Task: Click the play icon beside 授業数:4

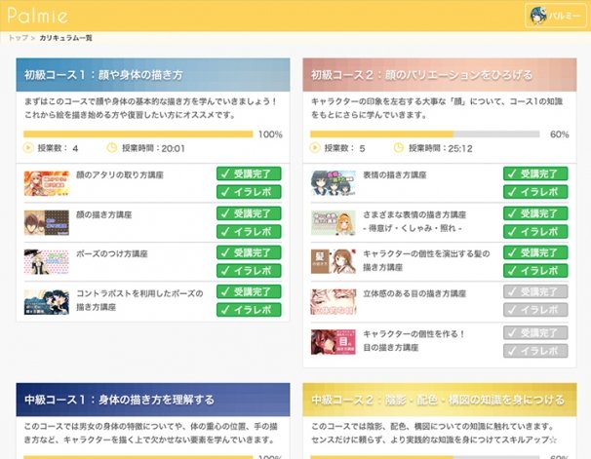Action: tap(28, 147)
